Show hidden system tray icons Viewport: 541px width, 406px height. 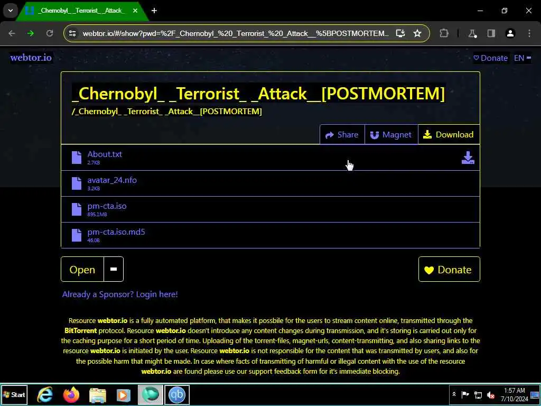[x=454, y=394]
